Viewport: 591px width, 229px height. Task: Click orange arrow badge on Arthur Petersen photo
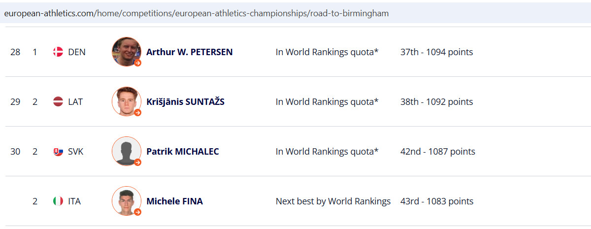pos(138,63)
